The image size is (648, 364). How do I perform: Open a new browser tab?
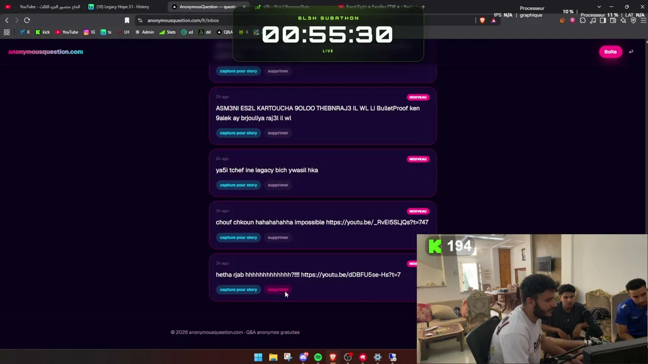pyautogui.click(x=423, y=7)
